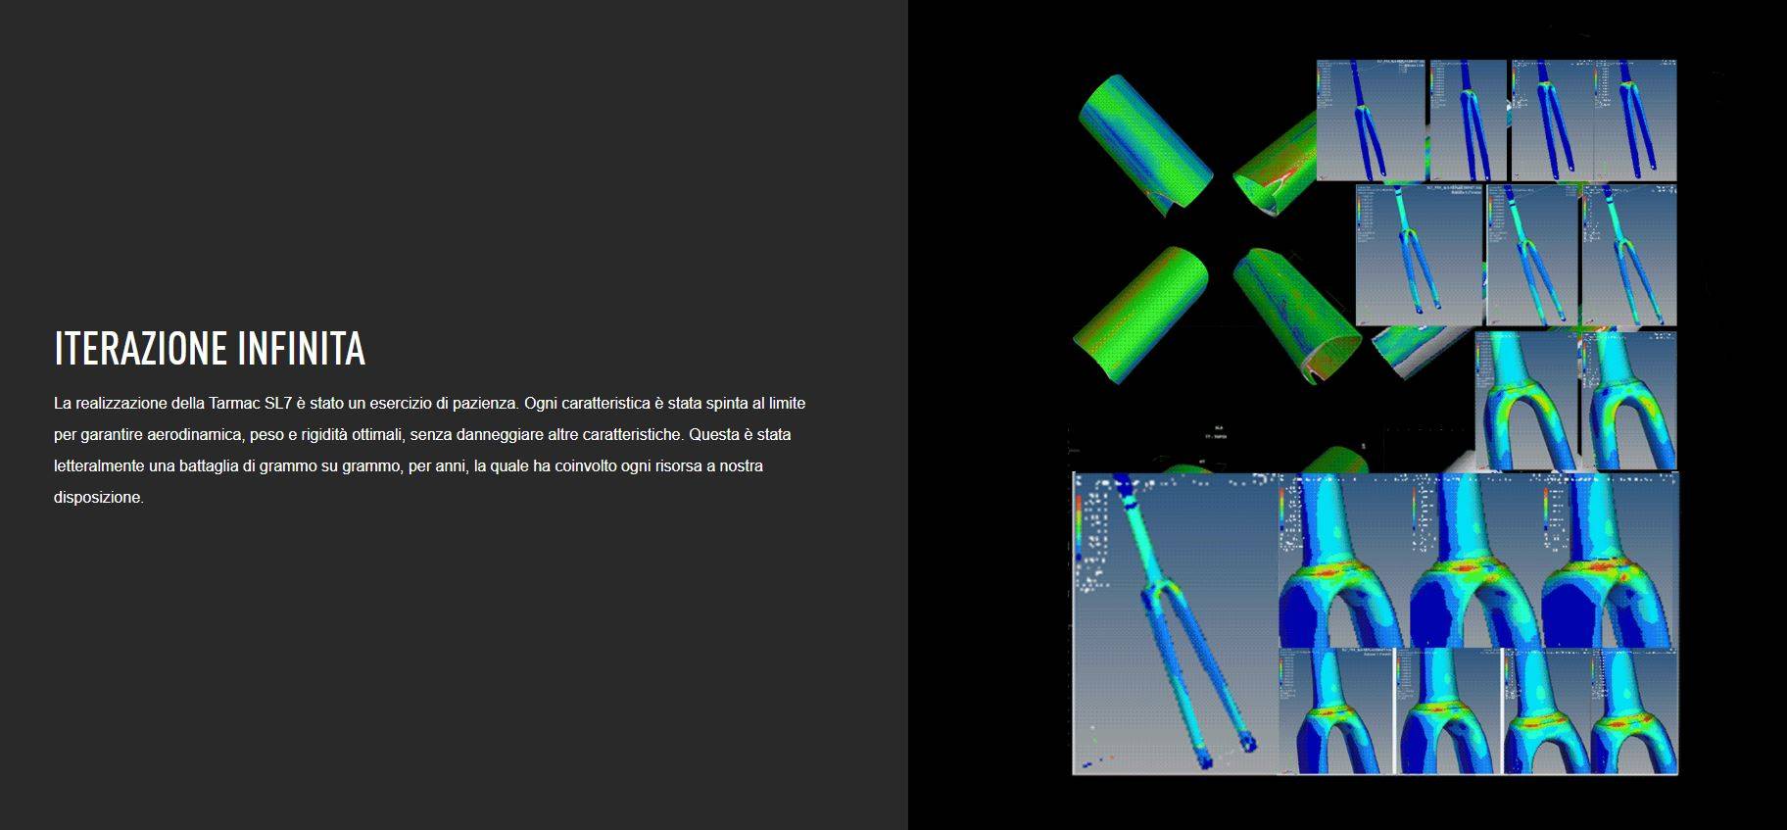Click the FEA collage image on black panel

(1374, 416)
